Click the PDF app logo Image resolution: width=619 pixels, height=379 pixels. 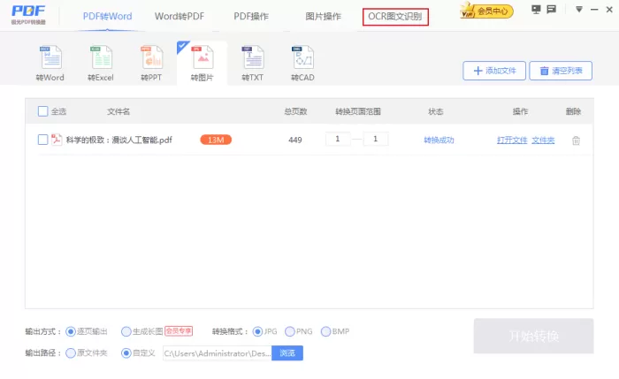[28, 15]
